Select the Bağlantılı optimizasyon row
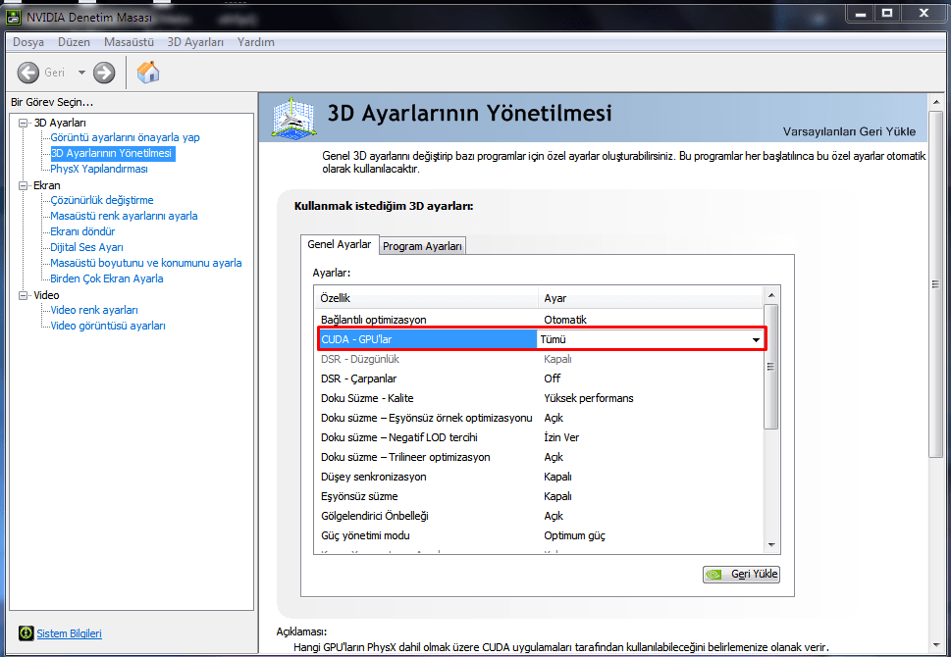Screen dimensions: 951x657 point(539,320)
